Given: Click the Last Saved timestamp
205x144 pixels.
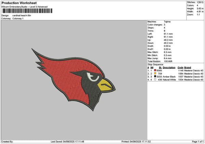Looking at the screenshot, I should click(67, 142).
